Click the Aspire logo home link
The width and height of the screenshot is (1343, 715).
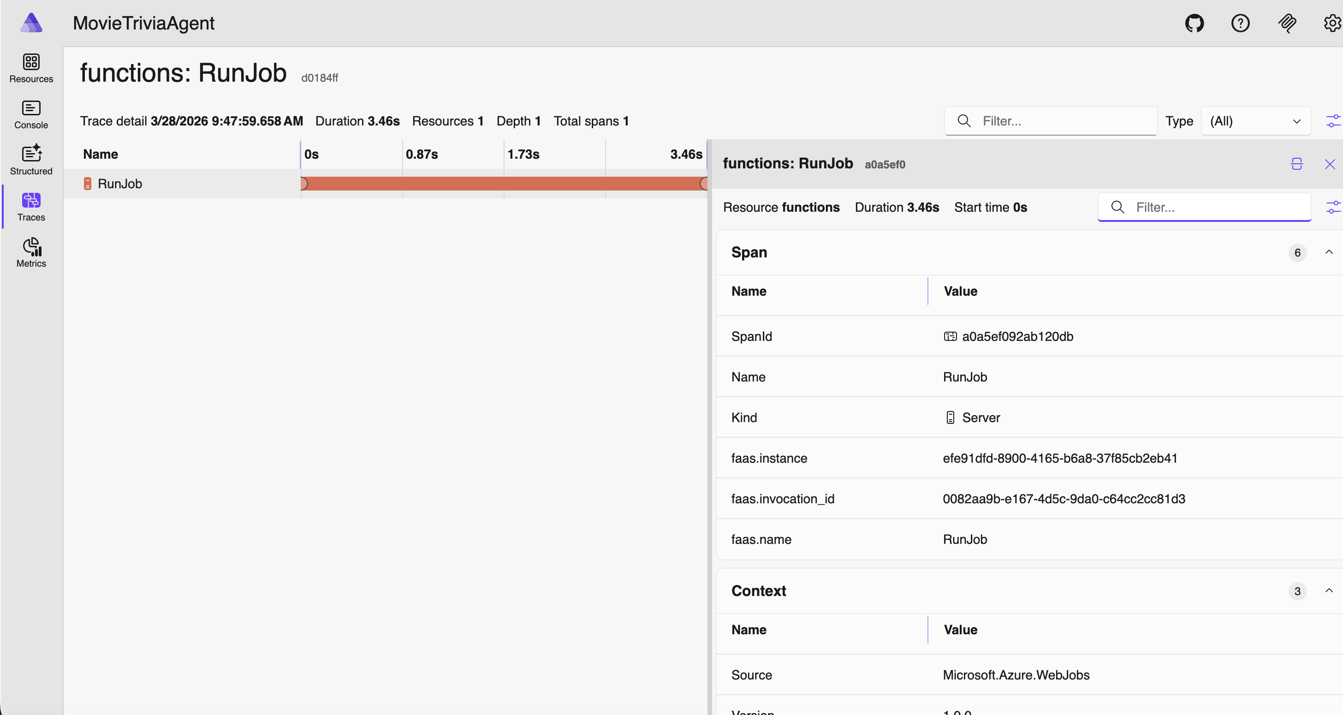tap(31, 23)
